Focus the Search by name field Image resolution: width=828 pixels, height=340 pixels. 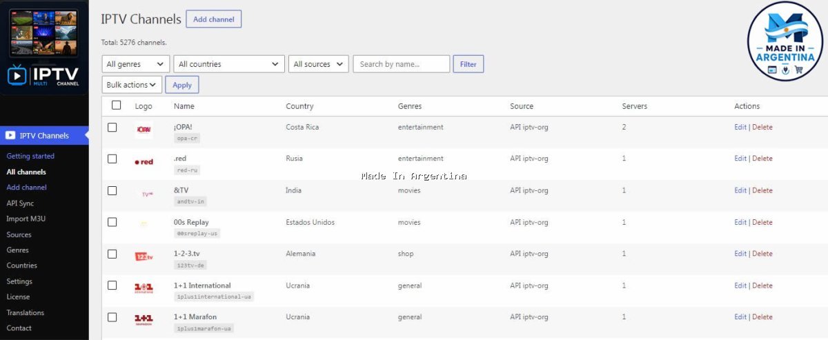tap(401, 64)
